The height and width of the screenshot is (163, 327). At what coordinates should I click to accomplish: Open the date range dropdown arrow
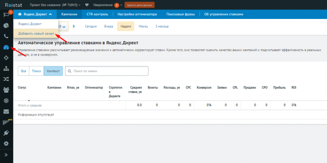pyautogui.click(x=64, y=27)
